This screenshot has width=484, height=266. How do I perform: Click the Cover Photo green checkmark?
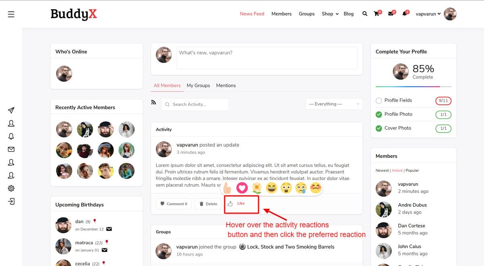(x=379, y=128)
